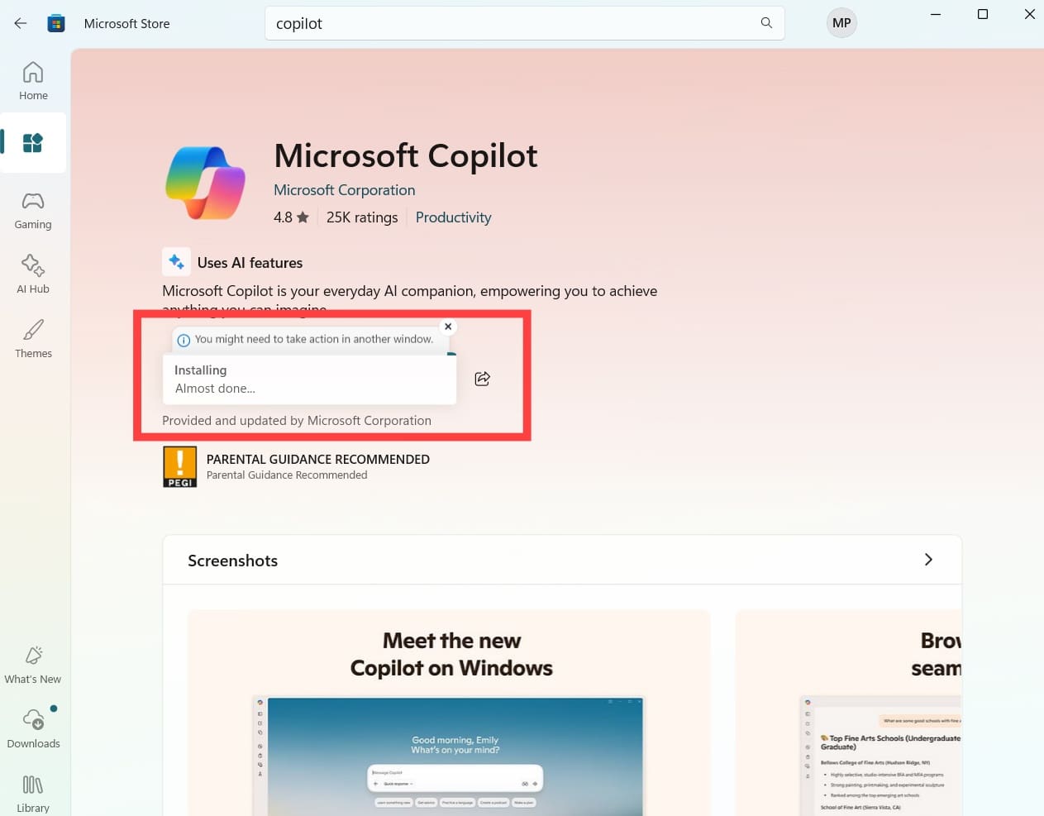The image size is (1044, 816).
Task: Click 'Provided and updated by Microsoft Corporation'
Action: point(297,420)
